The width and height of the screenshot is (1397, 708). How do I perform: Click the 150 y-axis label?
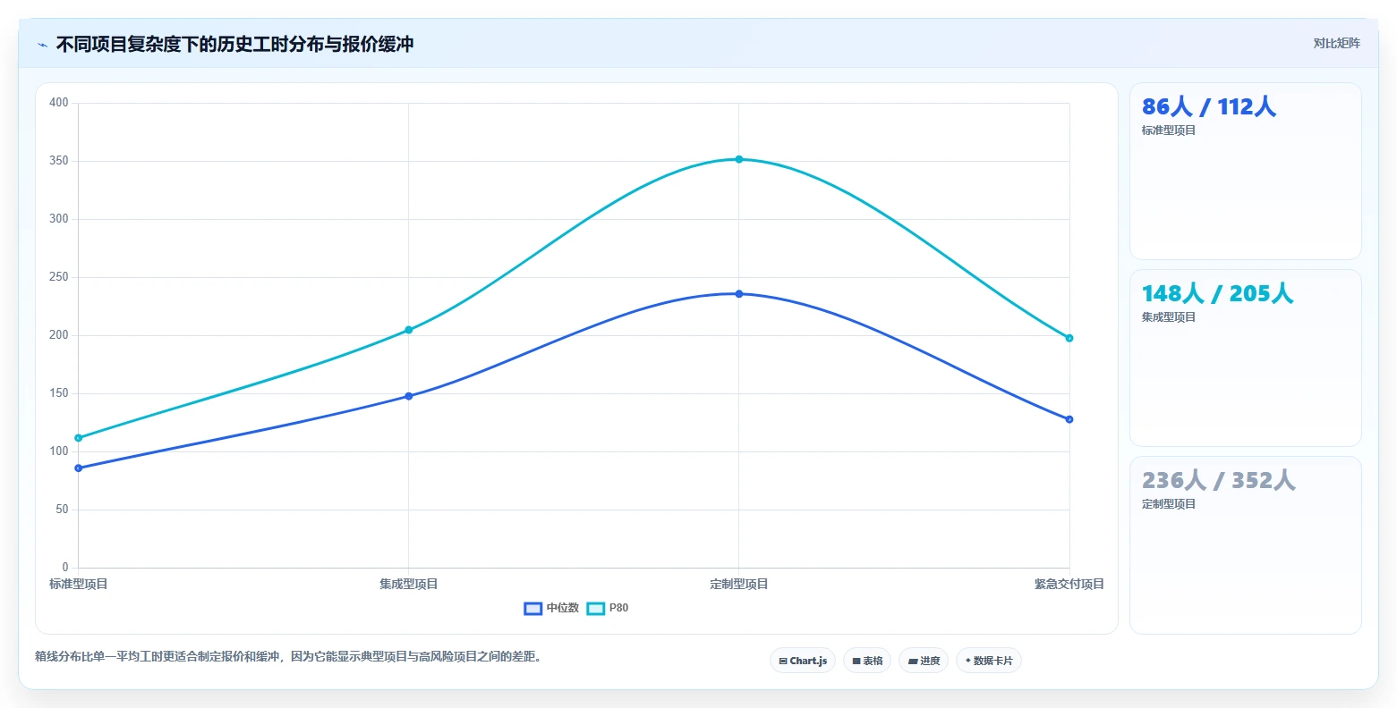[59, 393]
